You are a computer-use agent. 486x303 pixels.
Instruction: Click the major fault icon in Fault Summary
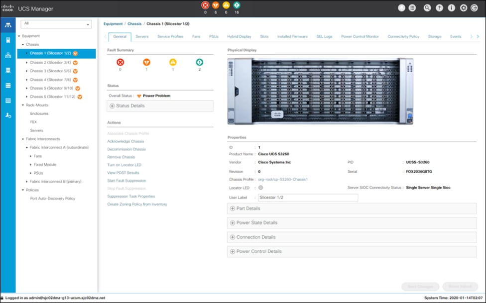pyautogui.click(x=146, y=62)
